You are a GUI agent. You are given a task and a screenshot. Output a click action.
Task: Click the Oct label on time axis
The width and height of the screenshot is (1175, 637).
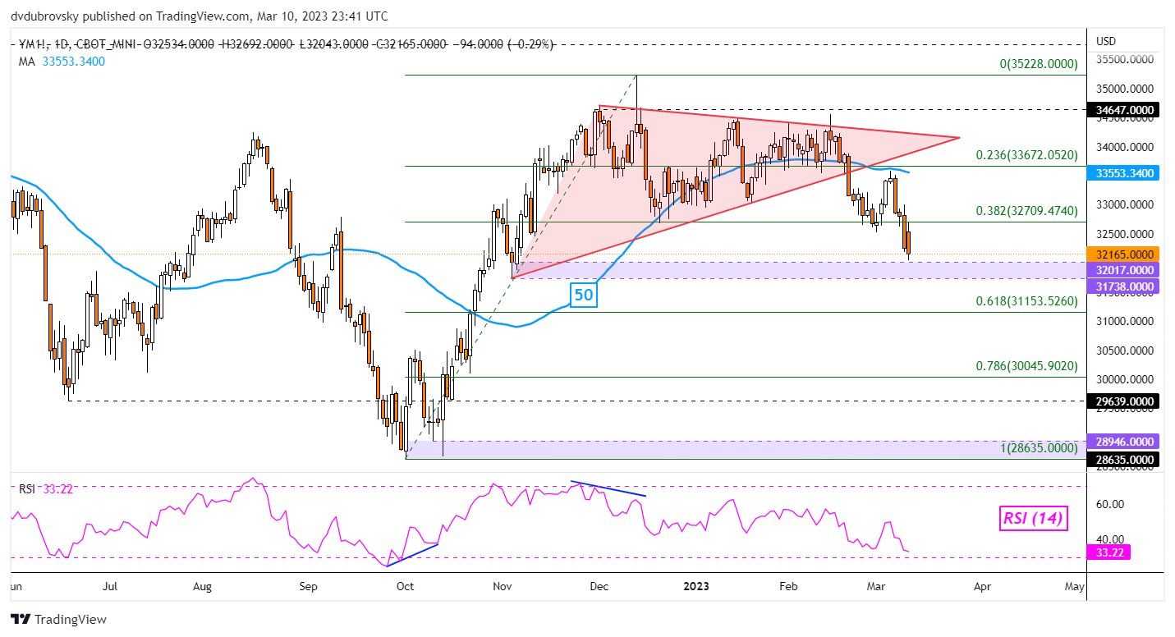(x=404, y=586)
